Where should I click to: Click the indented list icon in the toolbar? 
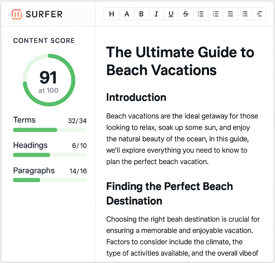coord(245,14)
